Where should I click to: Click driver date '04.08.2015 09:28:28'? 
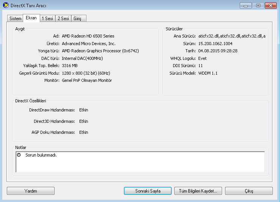pos(218,51)
